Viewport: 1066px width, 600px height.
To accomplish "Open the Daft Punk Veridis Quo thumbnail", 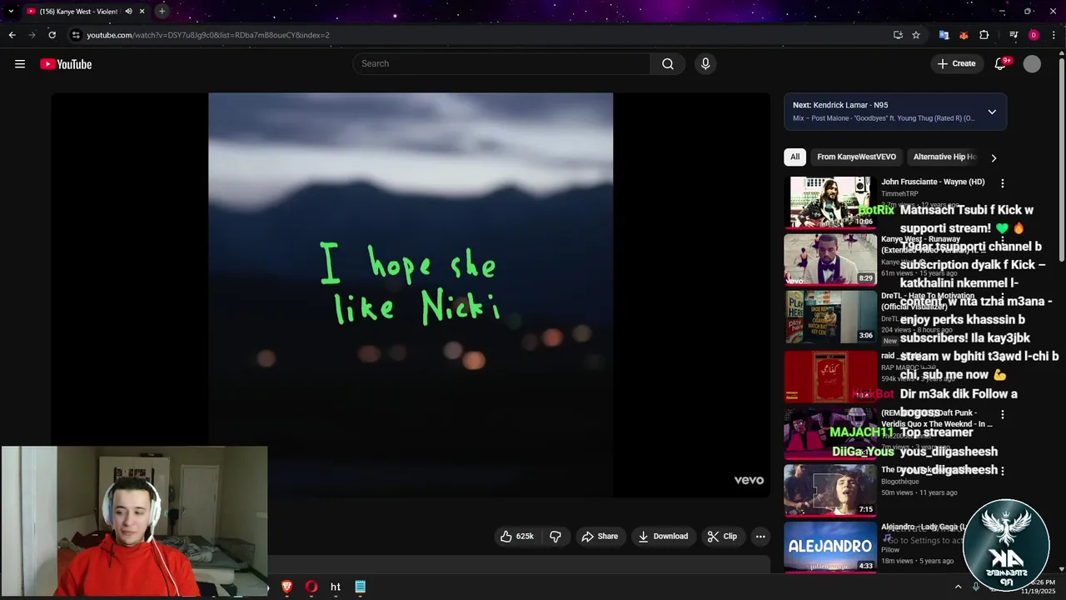I will click(x=830, y=432).
